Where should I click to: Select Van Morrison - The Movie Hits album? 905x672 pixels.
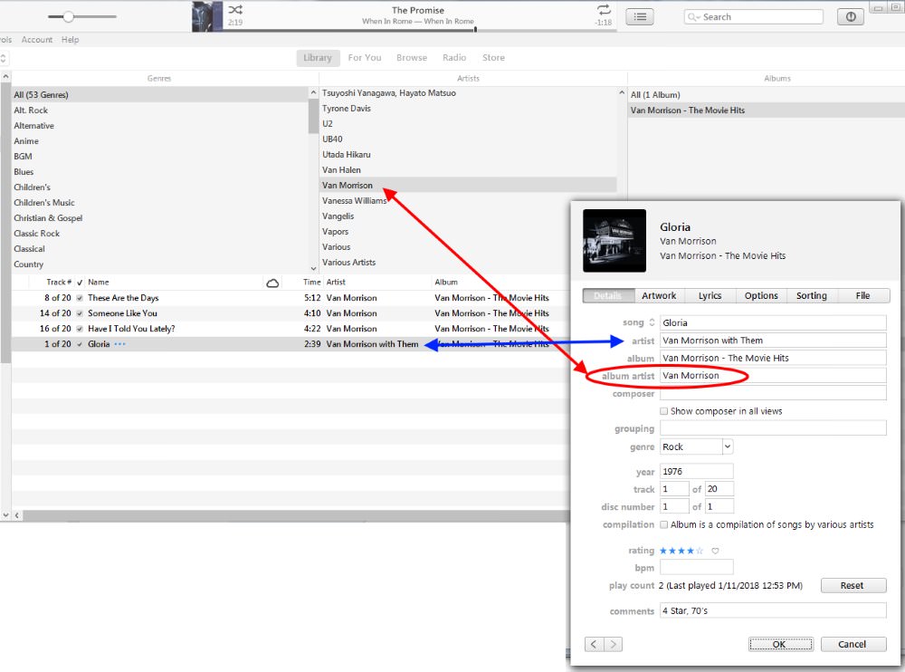766,110
